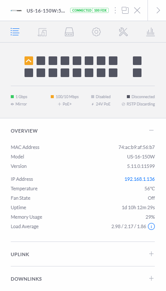Click the Load Average info icon
This screenshot has height=291, width=166.
[151, 226]
